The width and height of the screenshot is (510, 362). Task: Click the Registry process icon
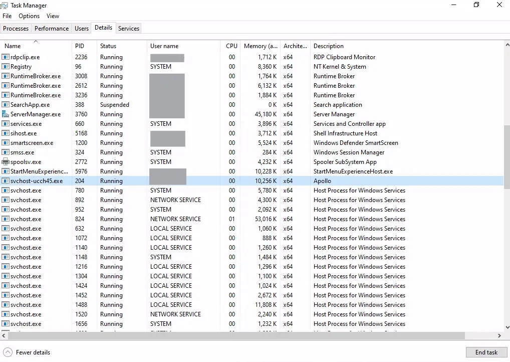(x=6, y=66)
